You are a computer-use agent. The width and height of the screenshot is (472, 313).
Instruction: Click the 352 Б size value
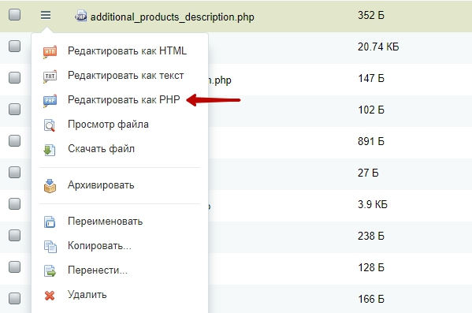pyautogui.click(x=371, y=15)
